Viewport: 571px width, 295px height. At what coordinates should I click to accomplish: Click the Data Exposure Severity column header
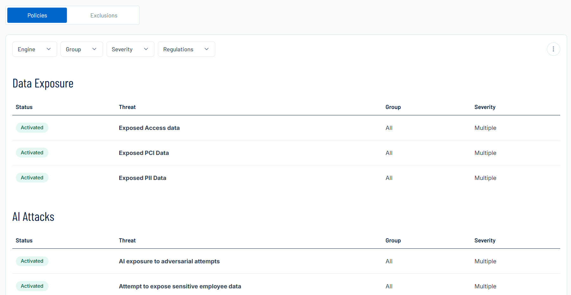(x=484, y=107)
